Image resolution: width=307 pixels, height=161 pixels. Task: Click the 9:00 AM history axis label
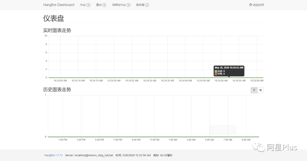click(x=246, y=140)
